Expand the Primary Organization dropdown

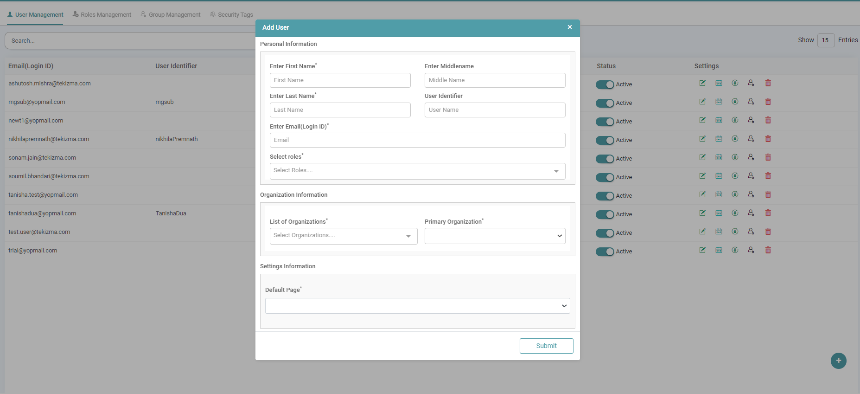[495, 236]
